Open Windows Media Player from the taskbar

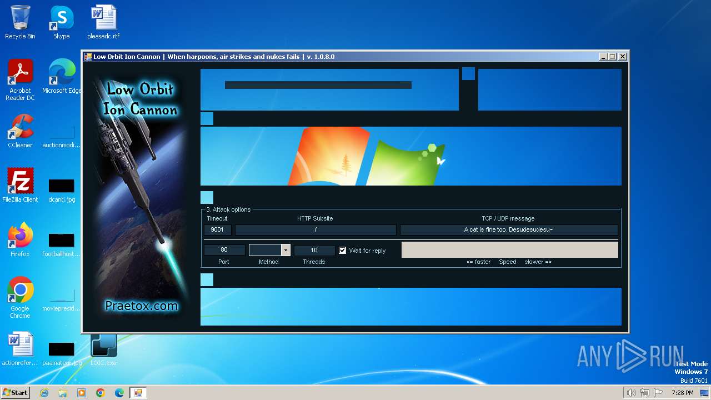pyautogui.click(x=82, y=393)
